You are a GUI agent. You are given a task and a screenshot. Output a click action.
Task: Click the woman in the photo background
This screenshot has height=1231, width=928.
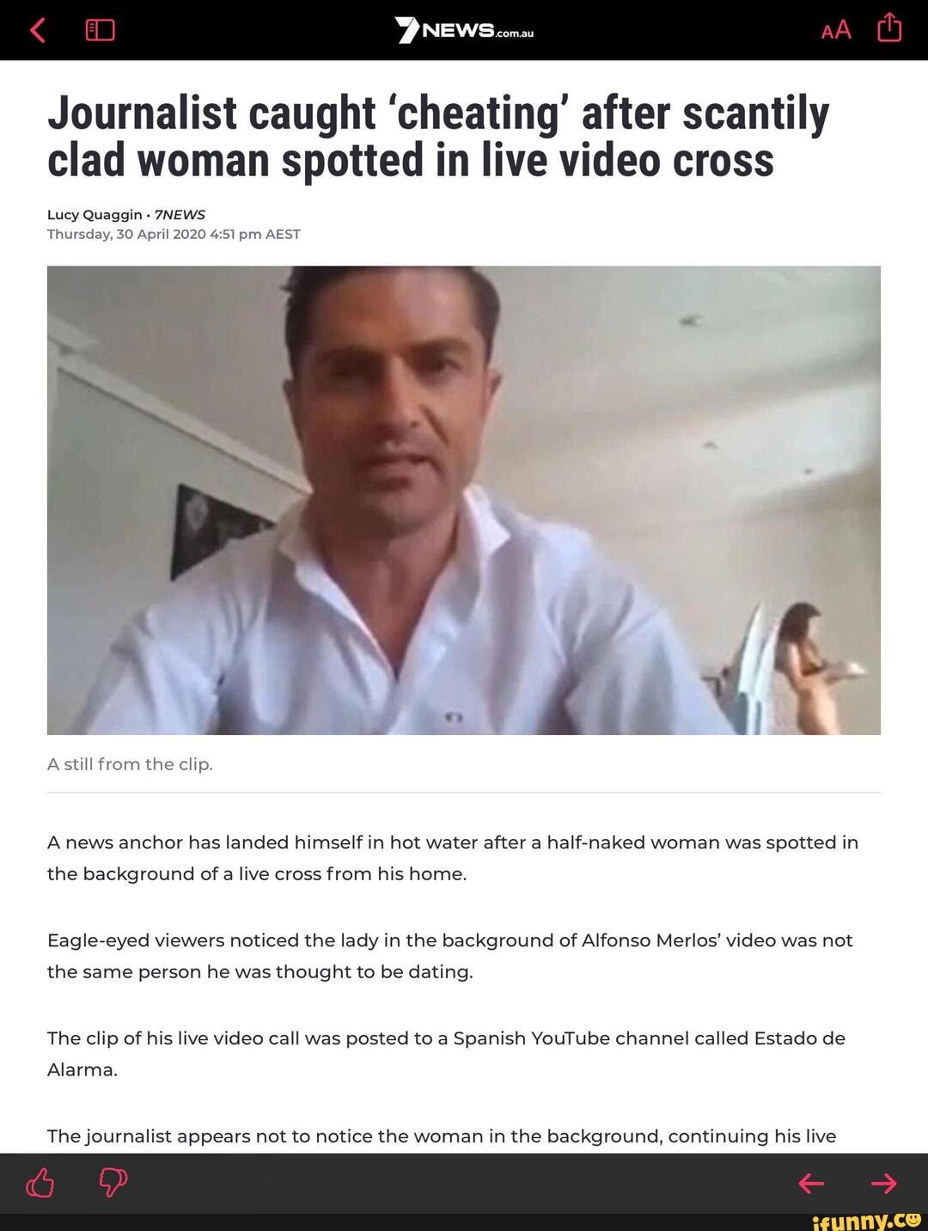805,669
